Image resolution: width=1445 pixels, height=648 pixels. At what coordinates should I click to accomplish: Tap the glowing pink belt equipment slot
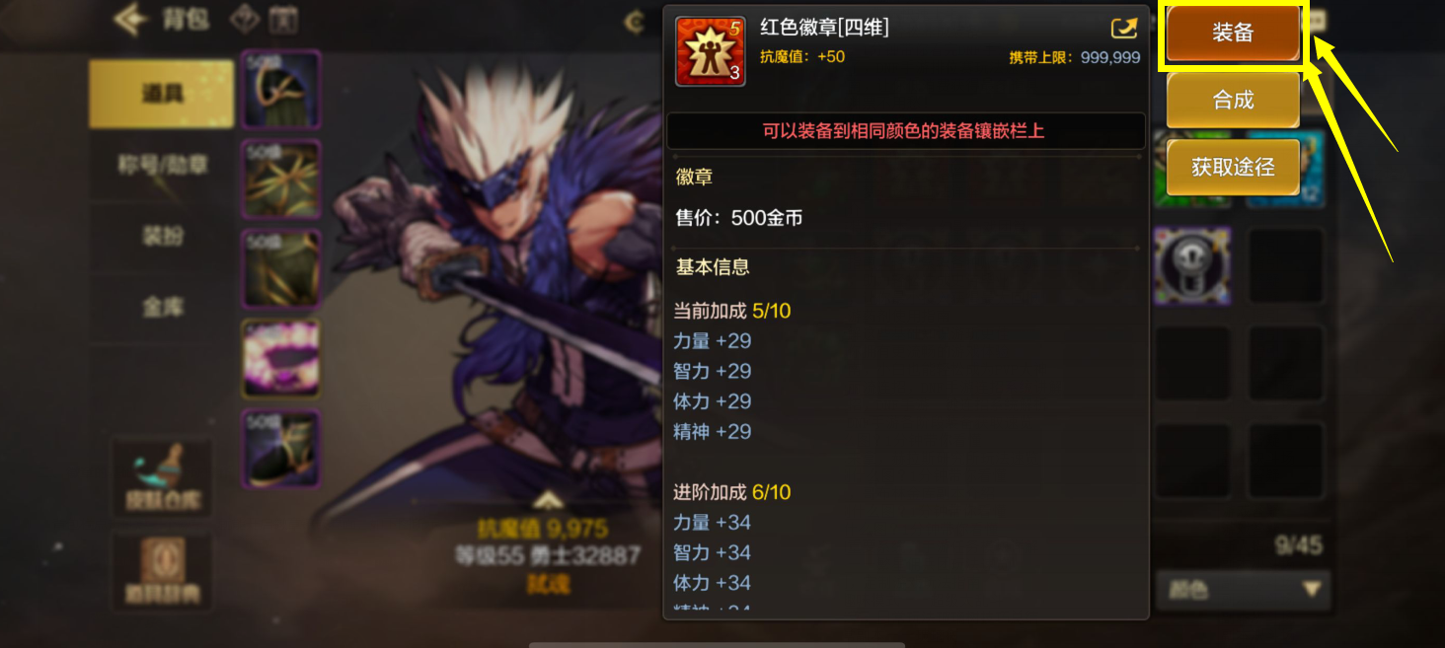tap(281, 359)
